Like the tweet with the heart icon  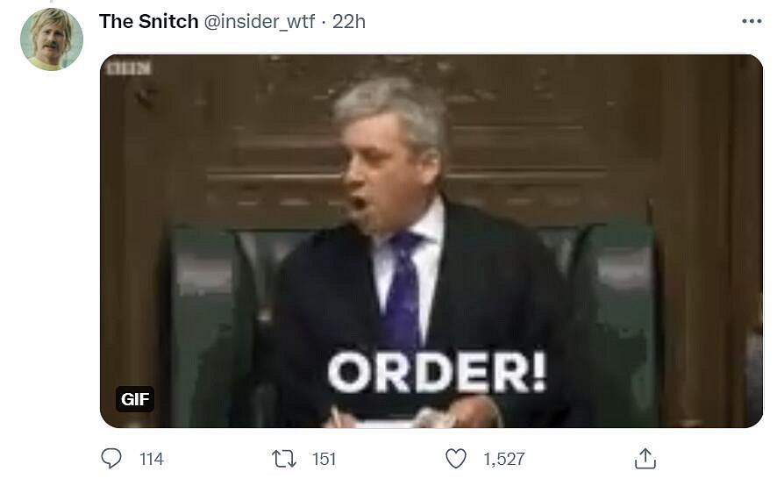(455, 459)
